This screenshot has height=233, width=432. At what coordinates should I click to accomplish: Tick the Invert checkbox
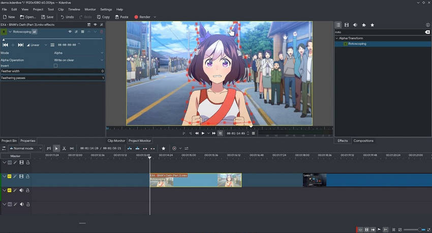pyautogui.click(x=56, y=66)
